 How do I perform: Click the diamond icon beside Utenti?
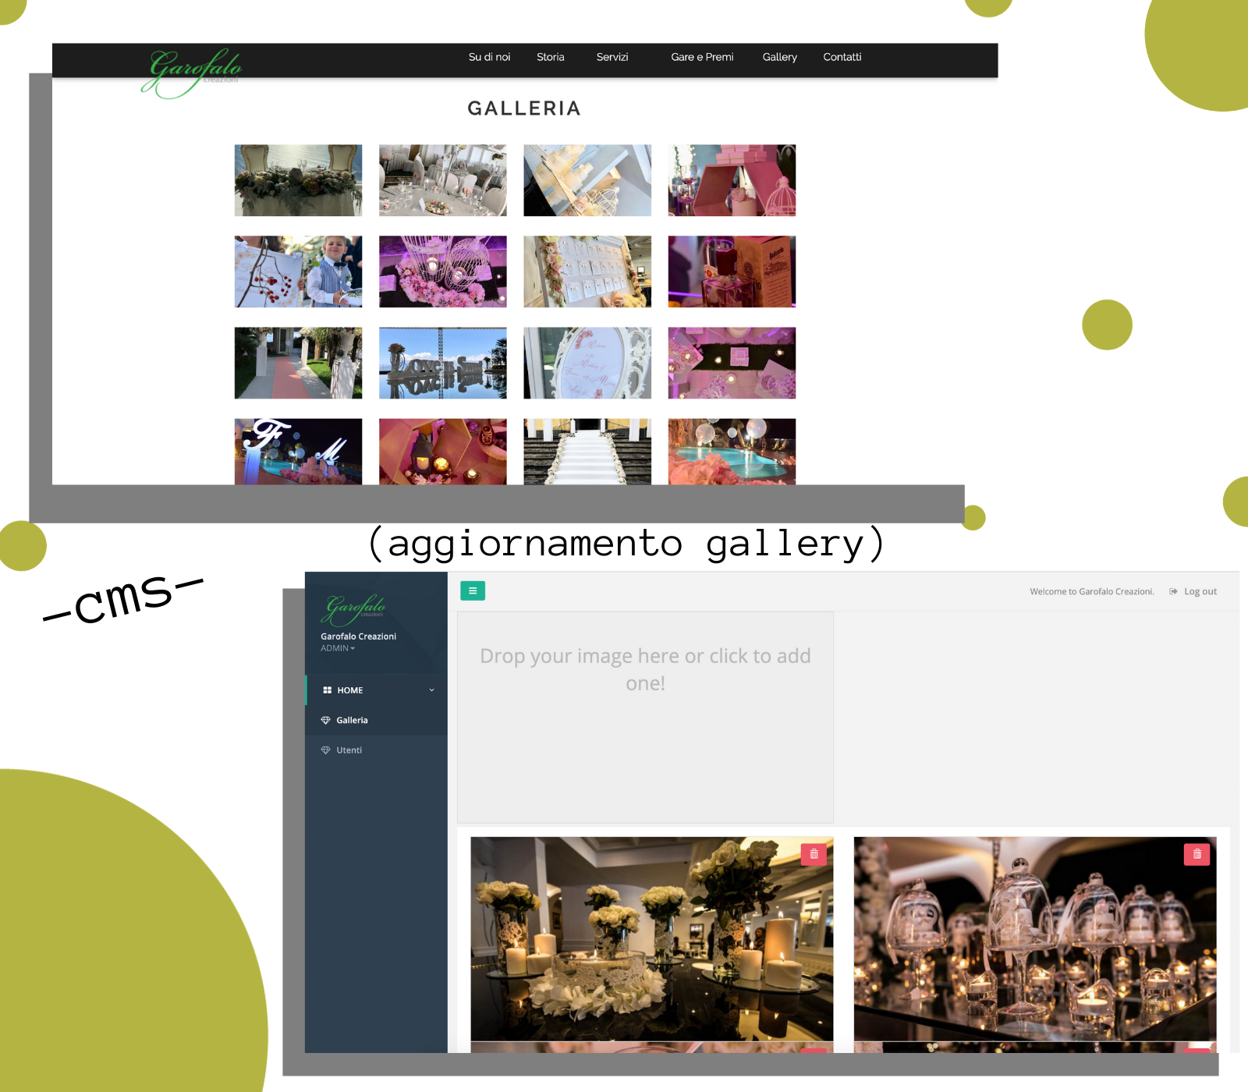(326, 750)
